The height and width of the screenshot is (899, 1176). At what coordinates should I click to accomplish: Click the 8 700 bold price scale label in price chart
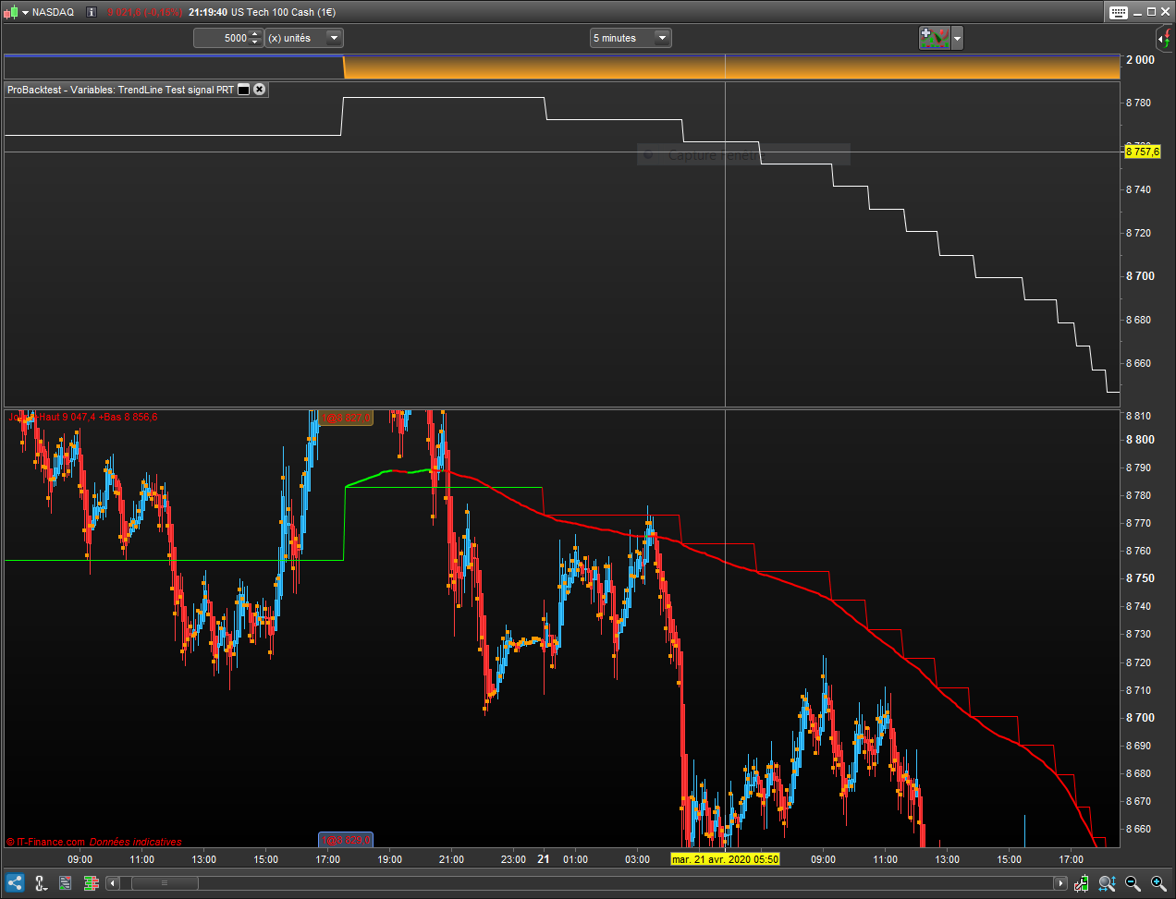[x=1141, y=718]
